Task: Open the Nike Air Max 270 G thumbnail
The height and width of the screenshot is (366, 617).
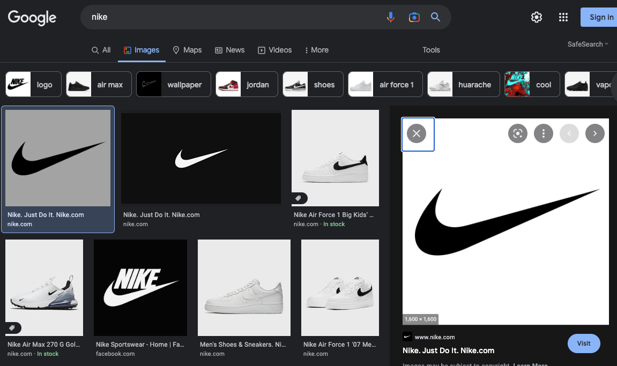Action: pos(44,288)
